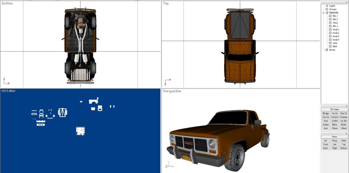Select the Groups cylinder icon
The height and width of the screenshot is (173, 349).
(x=327, y=9)
